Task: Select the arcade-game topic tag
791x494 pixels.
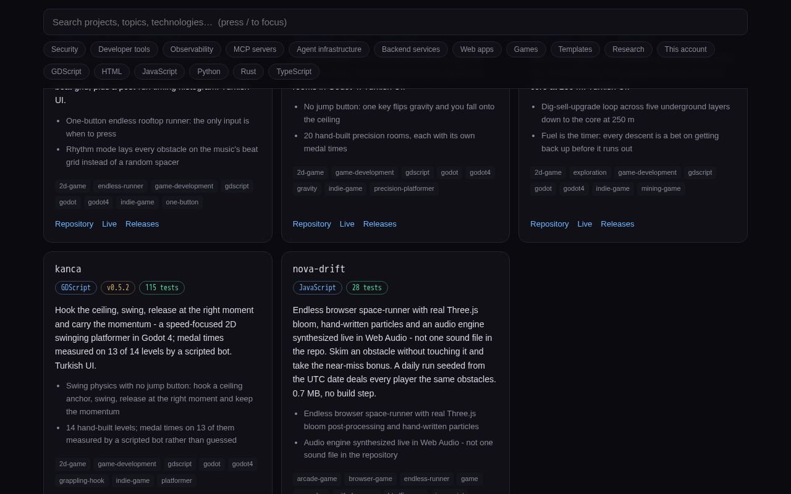Action: coord(317,479)
